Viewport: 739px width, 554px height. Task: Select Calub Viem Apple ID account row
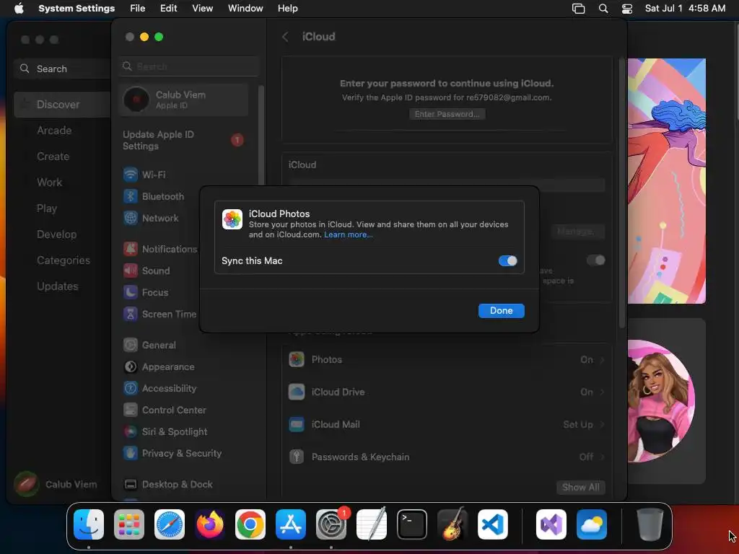pos(184,100)
